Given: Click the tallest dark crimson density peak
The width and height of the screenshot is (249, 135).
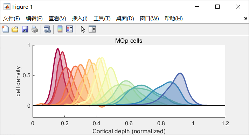Looking at the screenshot, I should coord(58,49).
